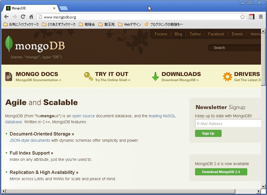Screen dimensions: 267x195
Task: Open the browser home page
Action: pos(31,17)
